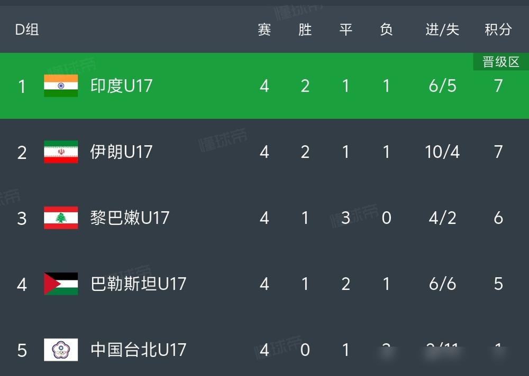Click the 进/失 goals column header
529x376 pixels.
(442, 30)
